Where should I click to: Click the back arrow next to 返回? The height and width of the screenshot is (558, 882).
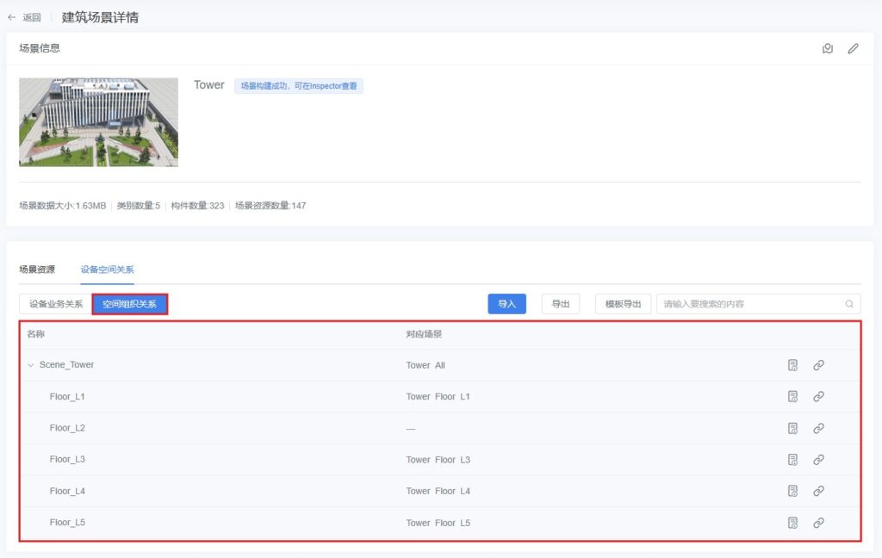[x=12, y=17]
